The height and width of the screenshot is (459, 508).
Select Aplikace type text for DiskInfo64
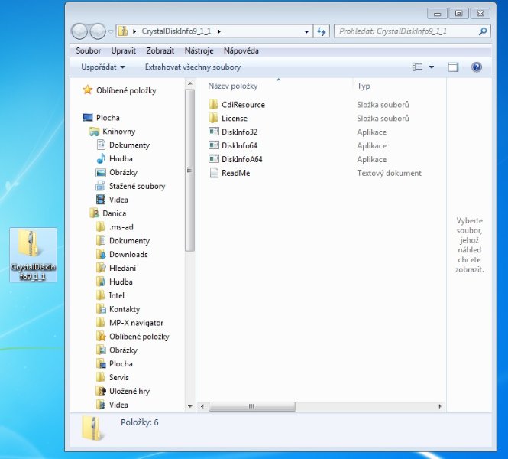[371, 145]
